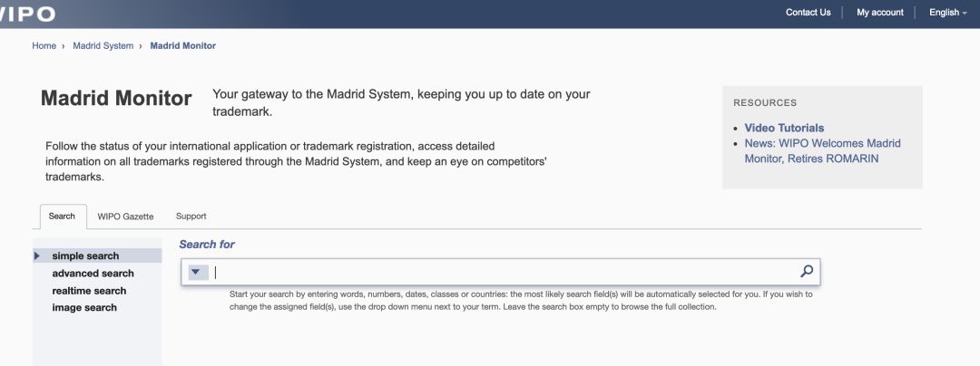Choose image search option
Viewport: 980px width, 366px height.
pyautogui.click(x=84, y=307)
